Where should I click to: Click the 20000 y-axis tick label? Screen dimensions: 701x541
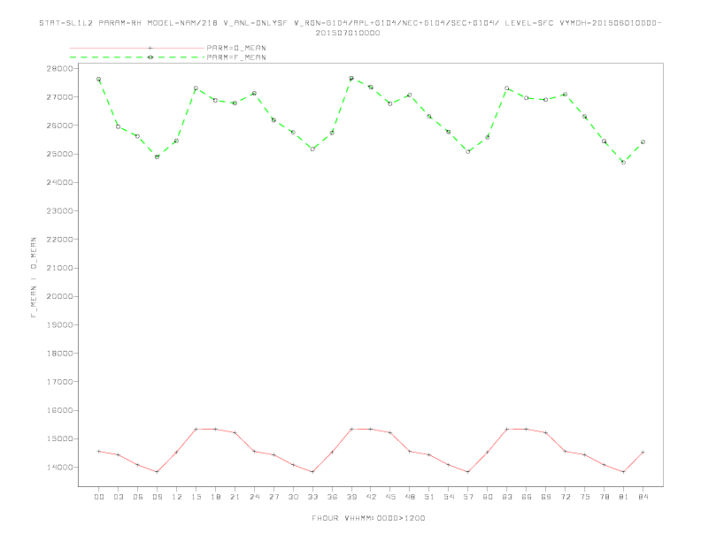click(x=59, y=296)
